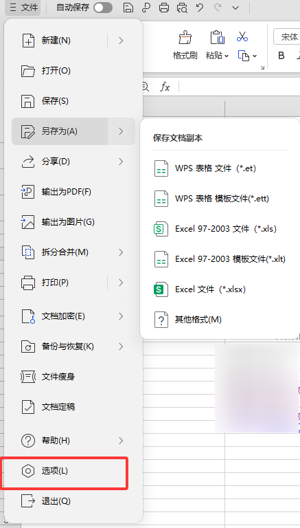The height and width of the screenshot is (528, 300).
Task: Select 备份与恢复(K) menu item
Action: click(x=73, y=346)
